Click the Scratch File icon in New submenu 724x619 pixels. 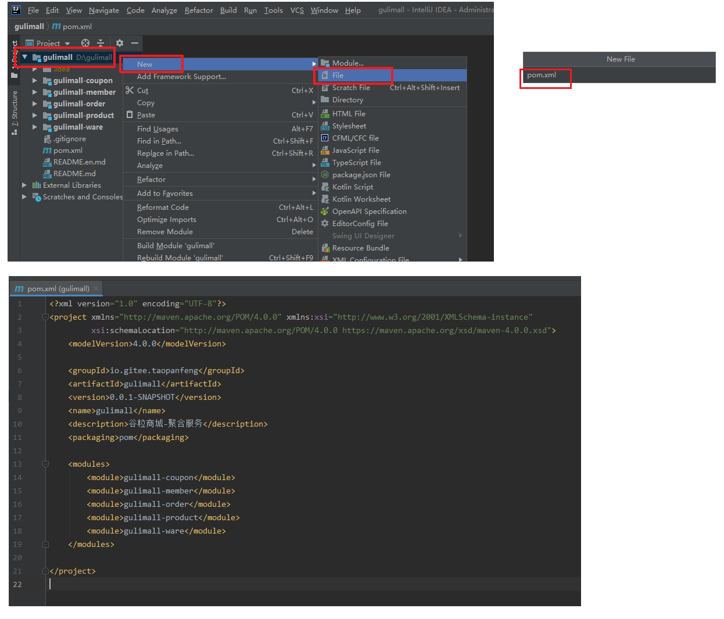325,87
